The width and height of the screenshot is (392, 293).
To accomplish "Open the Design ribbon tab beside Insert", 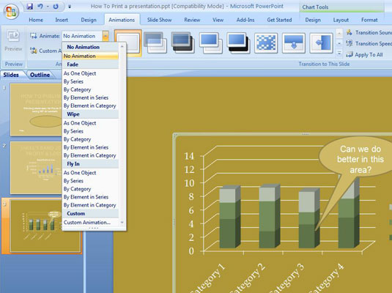I will point(89,20).
